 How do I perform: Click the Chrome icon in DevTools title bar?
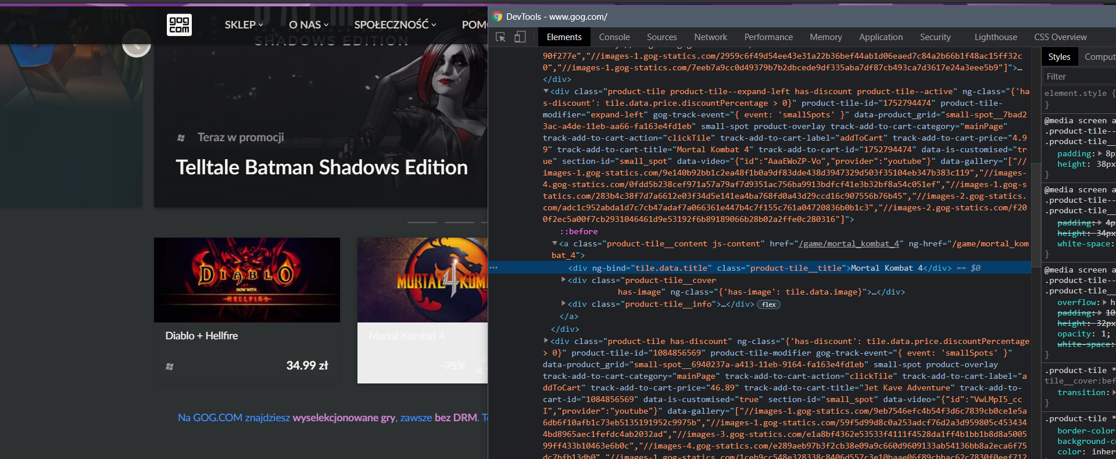[x=497, y=16]
